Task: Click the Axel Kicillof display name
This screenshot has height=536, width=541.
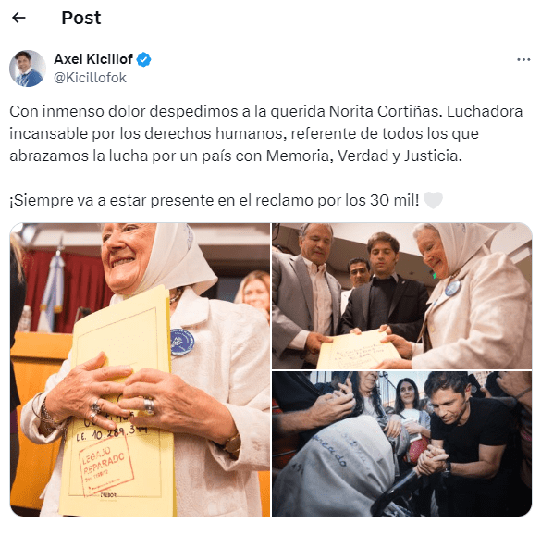Action: [x=93, y=59]
